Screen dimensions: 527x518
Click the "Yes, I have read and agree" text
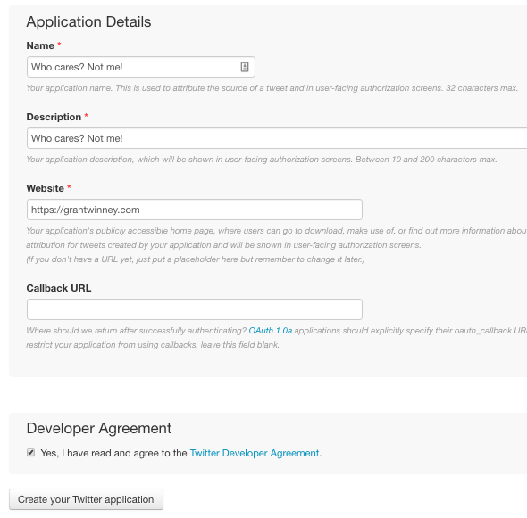[114, 453]
